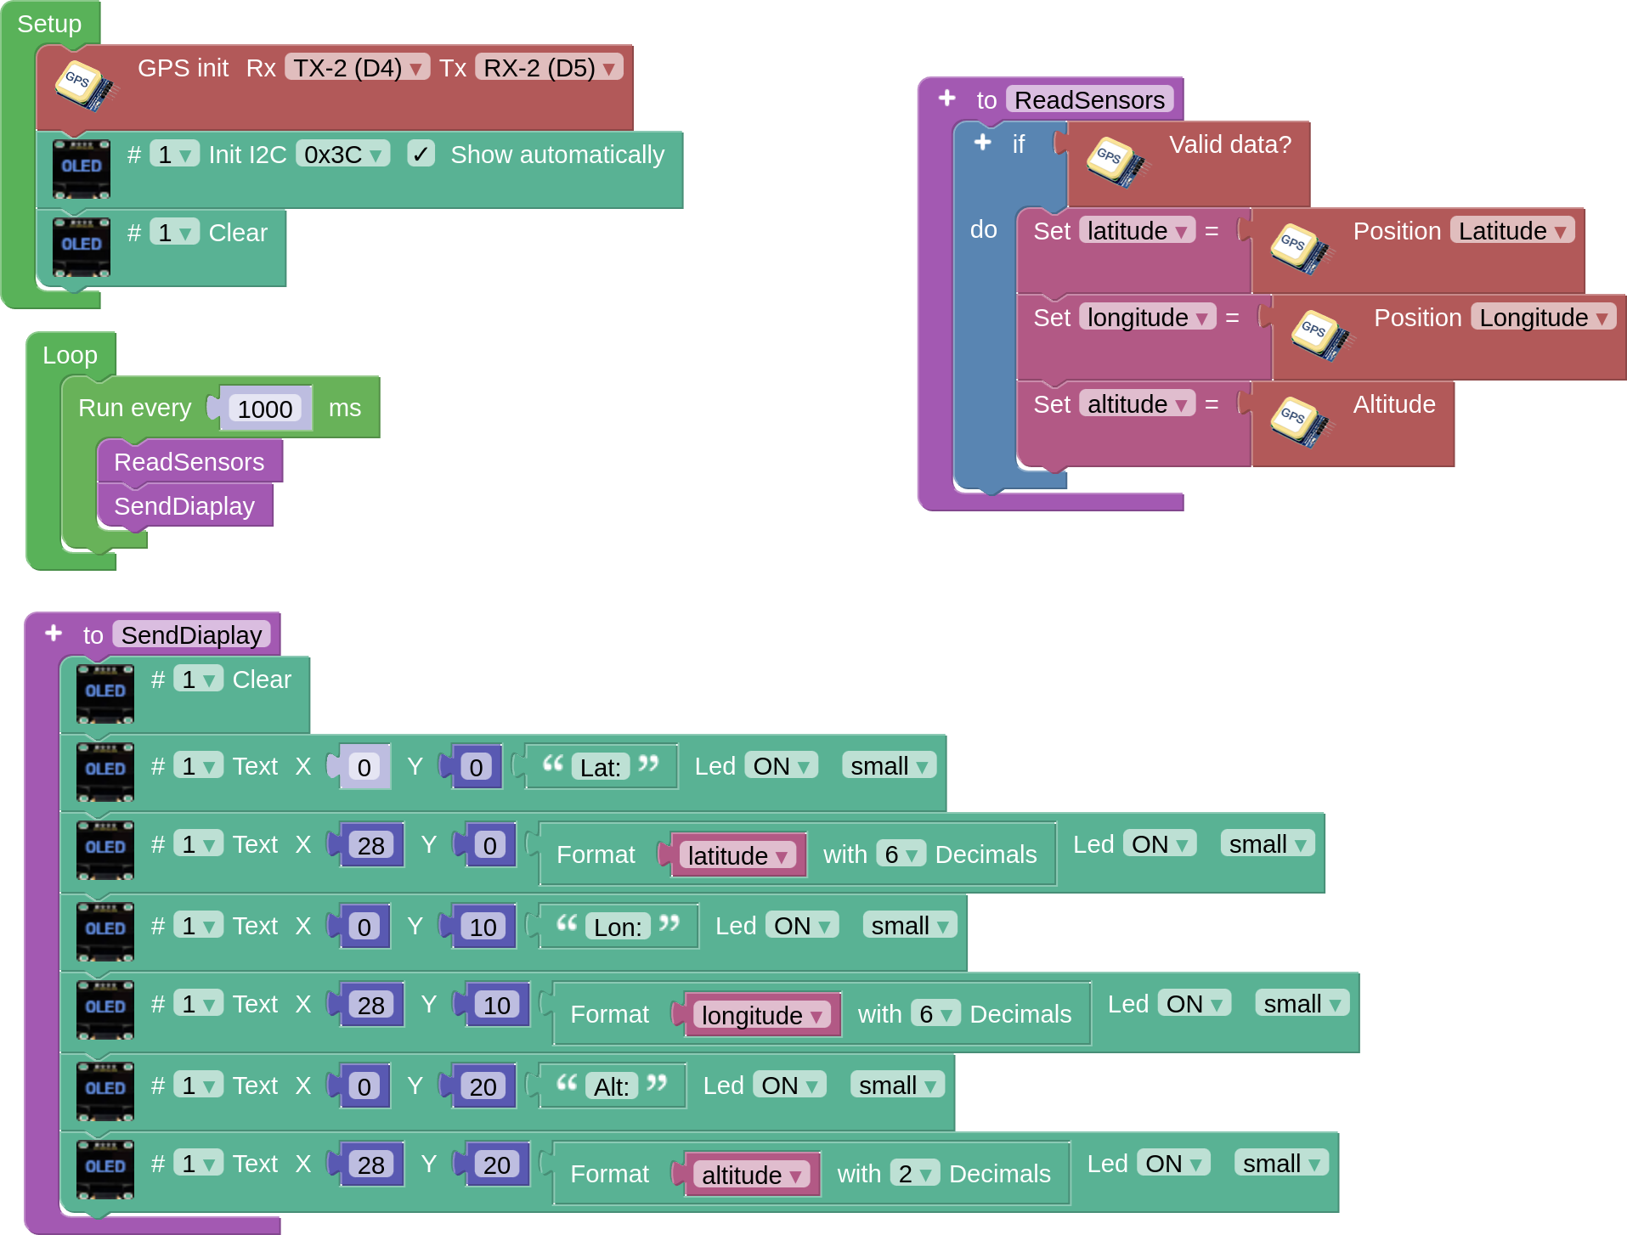The image size is (1627, 1235).
Task: Click the OLED icon in Init I2C block
Action: (82, 168)
